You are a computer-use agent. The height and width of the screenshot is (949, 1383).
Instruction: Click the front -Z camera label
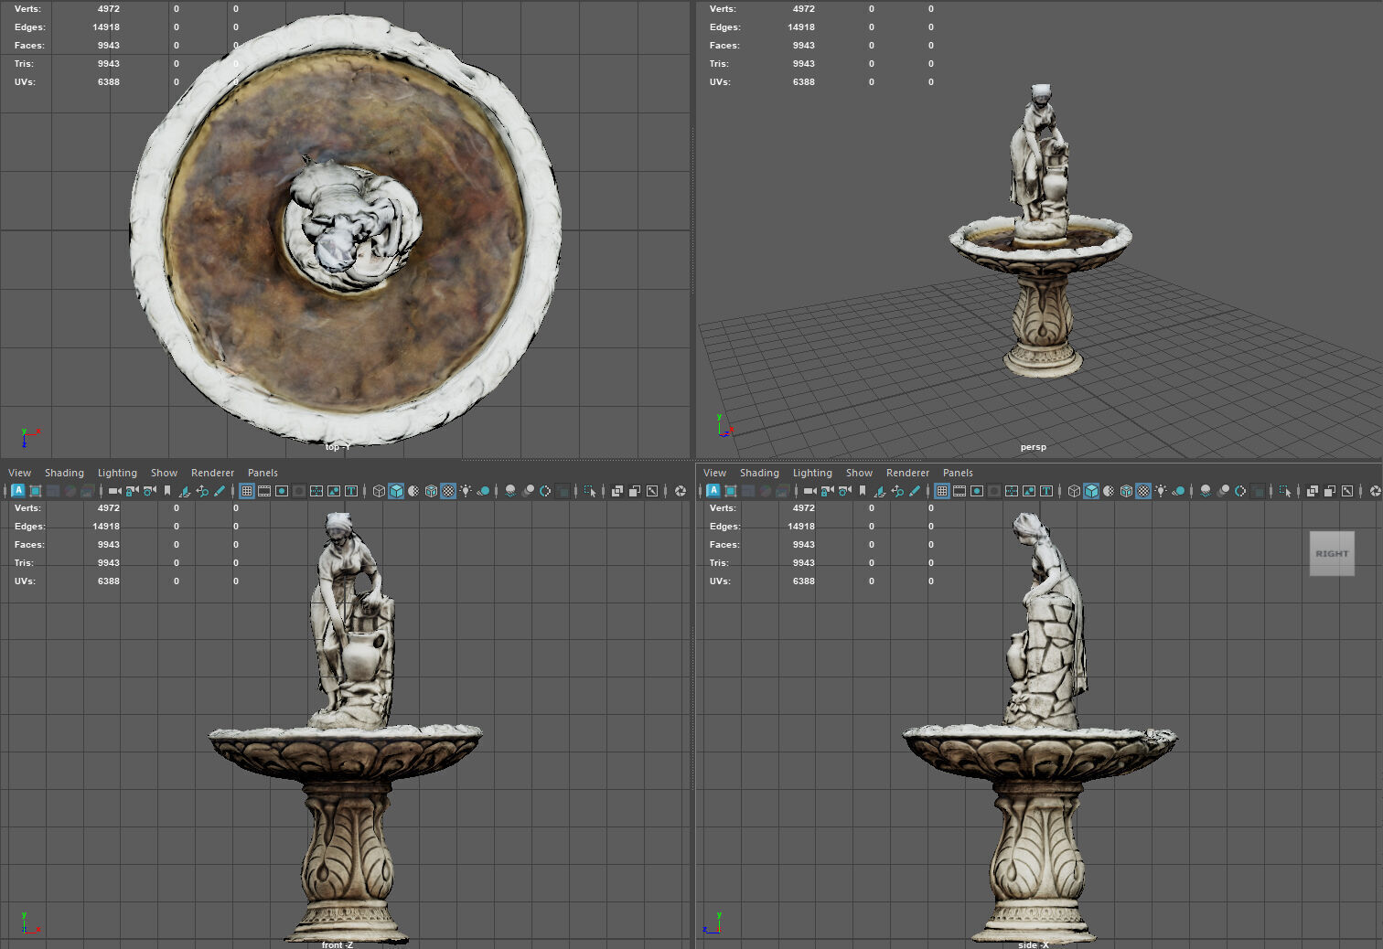coord(337,944)
